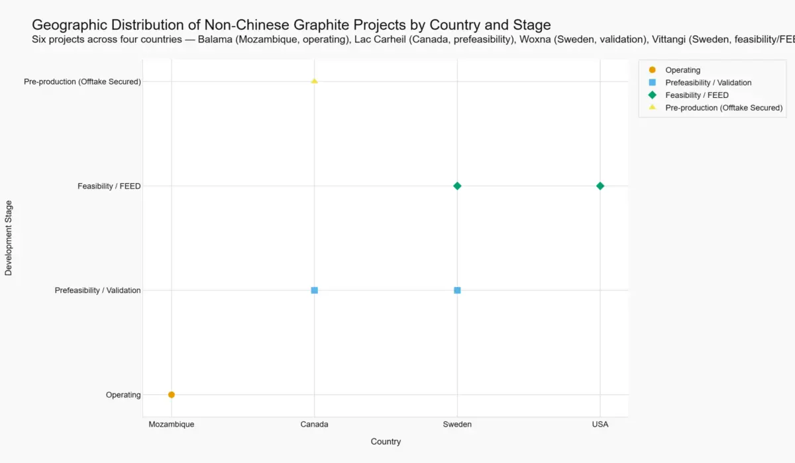Toggle the Prefeasibility / Validation legend entry
This screenshot has height=463, width=795.
[x=712, y=83]
